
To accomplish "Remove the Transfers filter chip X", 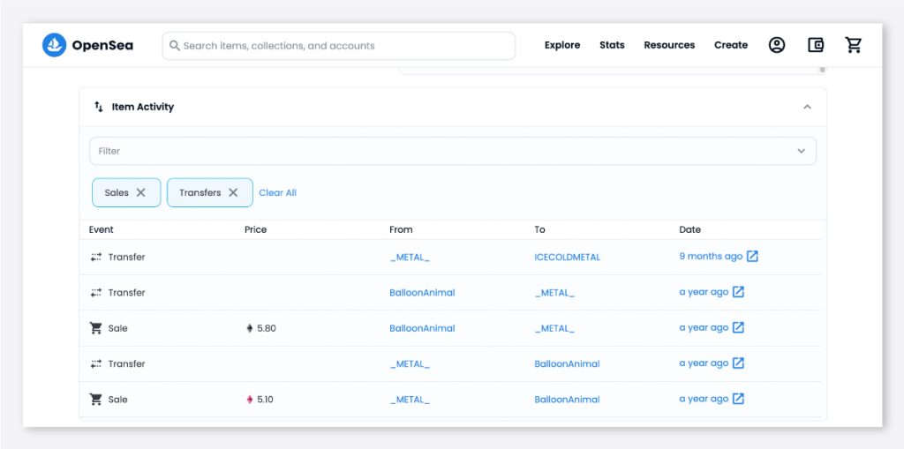I will [233, 192].
